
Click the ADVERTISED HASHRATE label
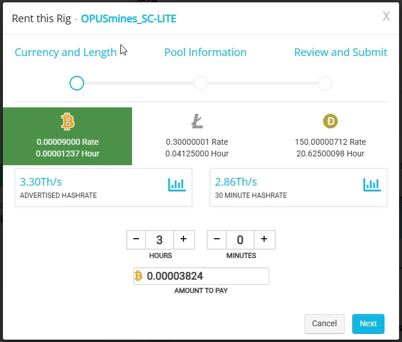58,196
